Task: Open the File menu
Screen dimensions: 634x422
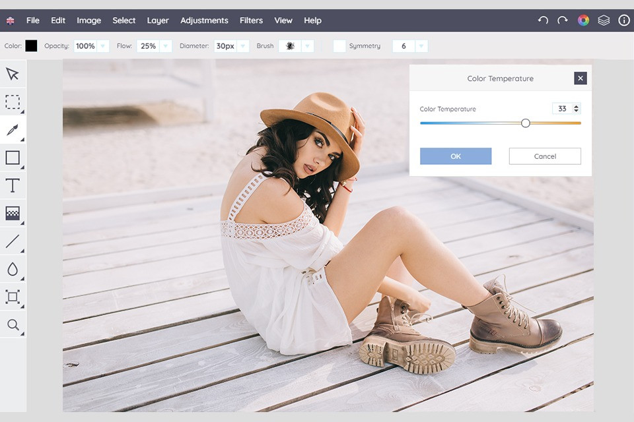Action: point(33,20)
